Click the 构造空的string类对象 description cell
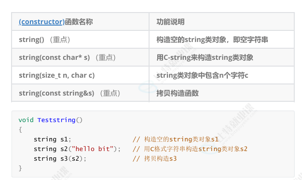This screenshot has height=180, width=302. 221,40
